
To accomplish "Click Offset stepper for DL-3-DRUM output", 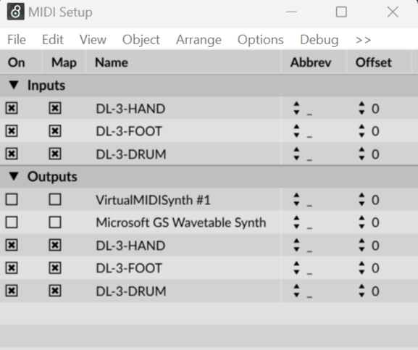I will pyautogui.click(x=361, y=291).
